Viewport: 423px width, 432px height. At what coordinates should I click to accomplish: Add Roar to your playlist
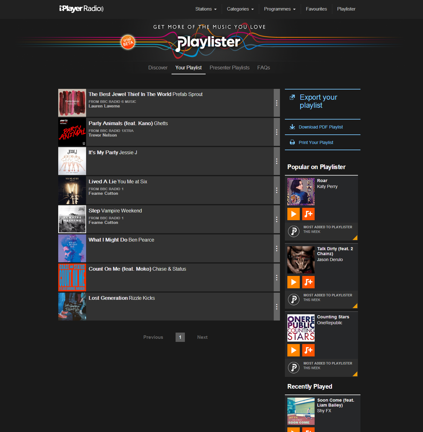(x=308, y=214)
